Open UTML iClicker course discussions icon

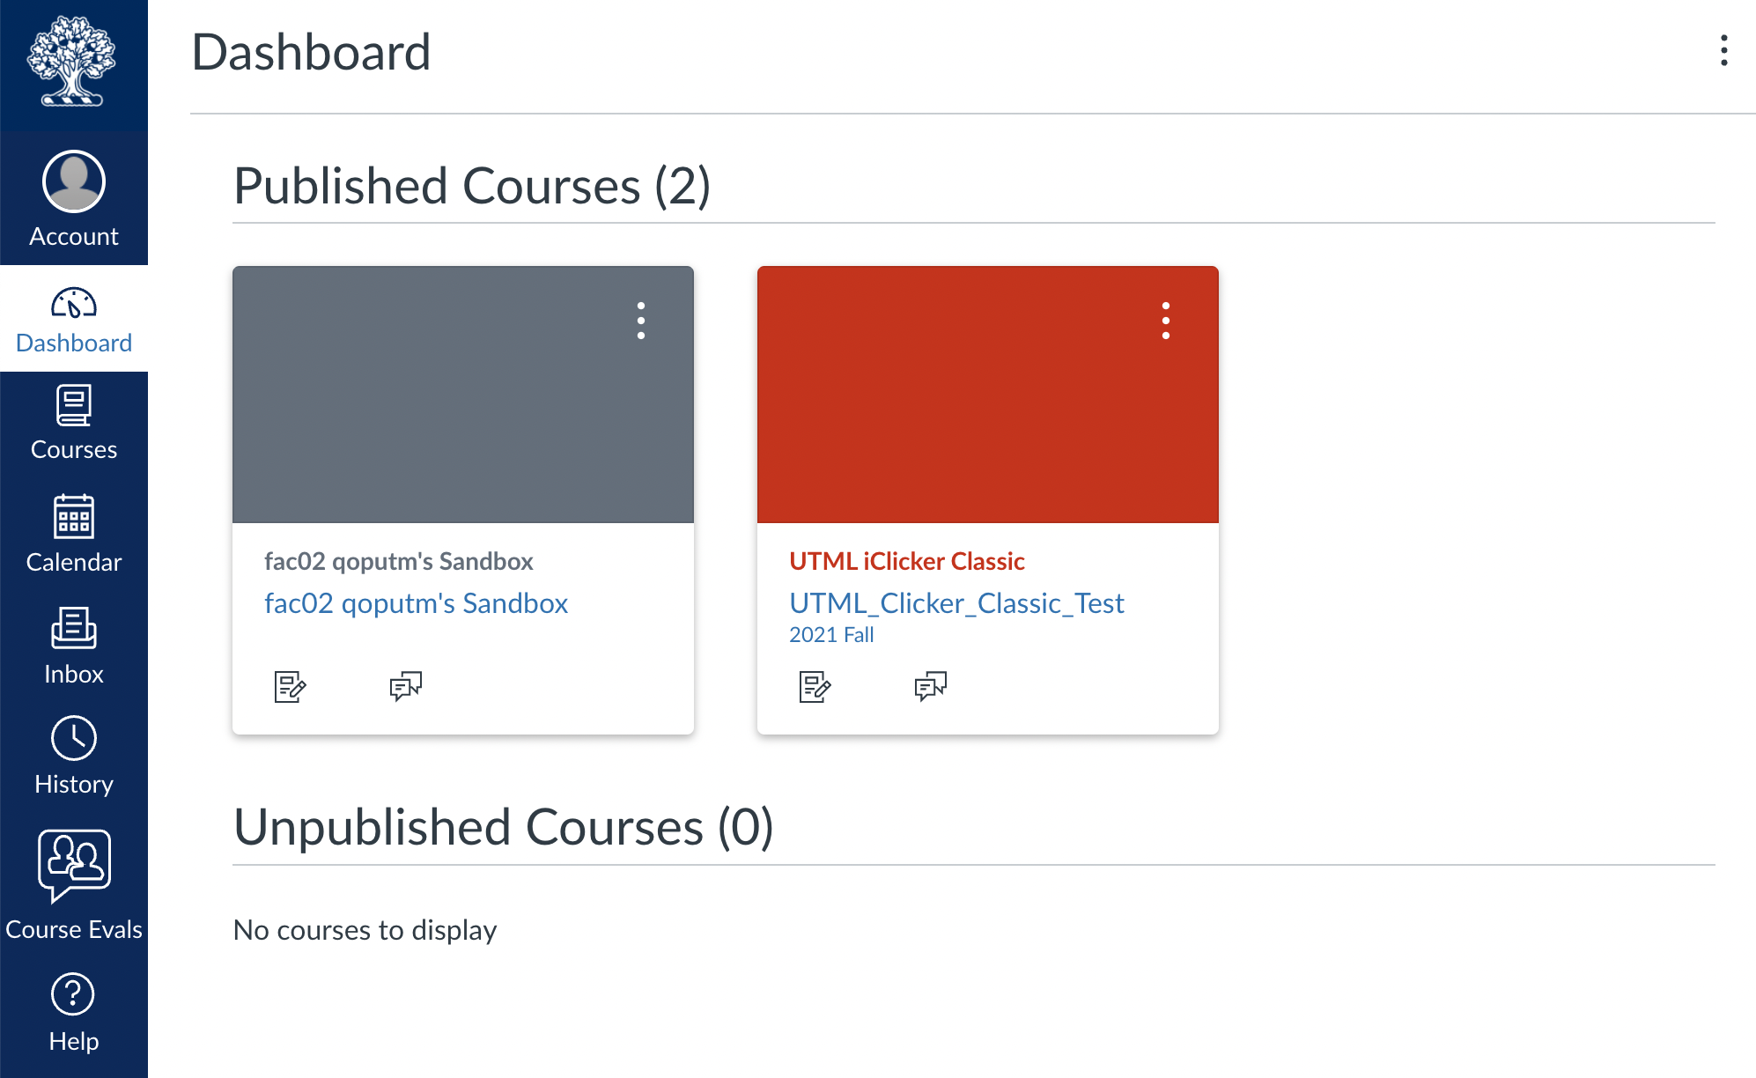(x=930, y=686)
